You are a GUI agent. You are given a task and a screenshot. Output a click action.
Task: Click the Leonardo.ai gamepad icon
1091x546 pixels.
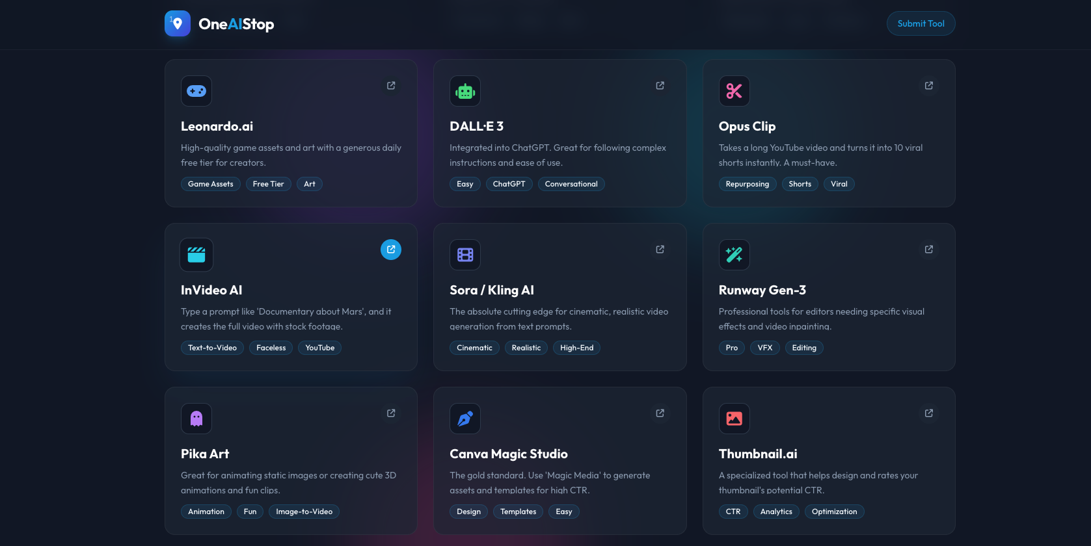click(196, 91)
